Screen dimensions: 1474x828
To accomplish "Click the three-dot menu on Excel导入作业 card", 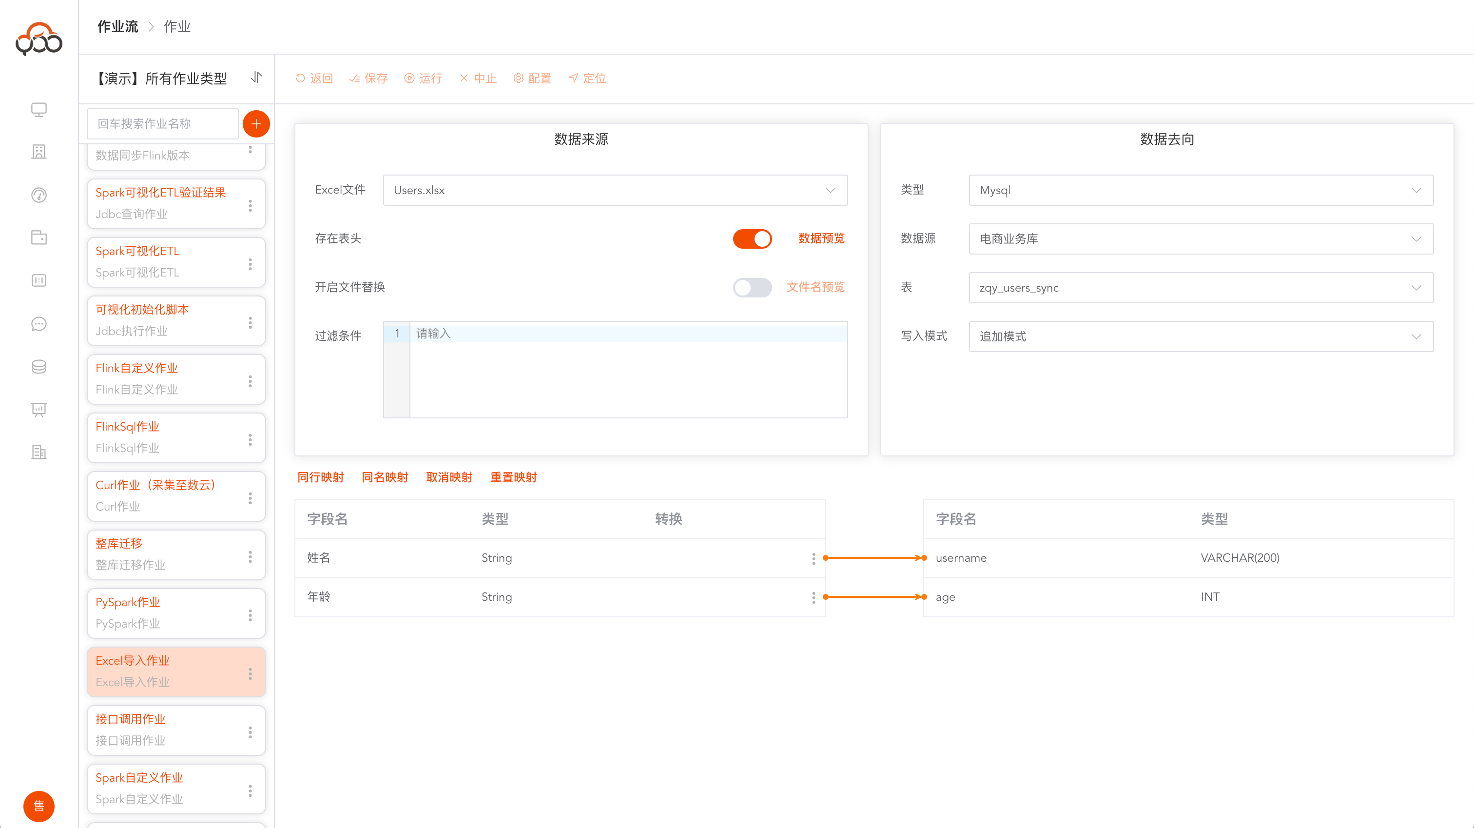I will (x=250, y=673).
